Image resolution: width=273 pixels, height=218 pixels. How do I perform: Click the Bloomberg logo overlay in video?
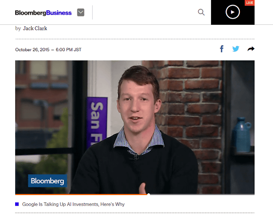point(48,181)
